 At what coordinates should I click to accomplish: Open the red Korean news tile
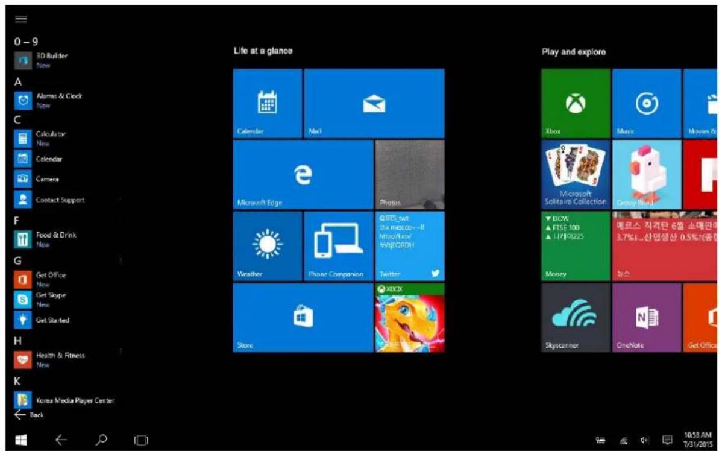pos(665,246)
